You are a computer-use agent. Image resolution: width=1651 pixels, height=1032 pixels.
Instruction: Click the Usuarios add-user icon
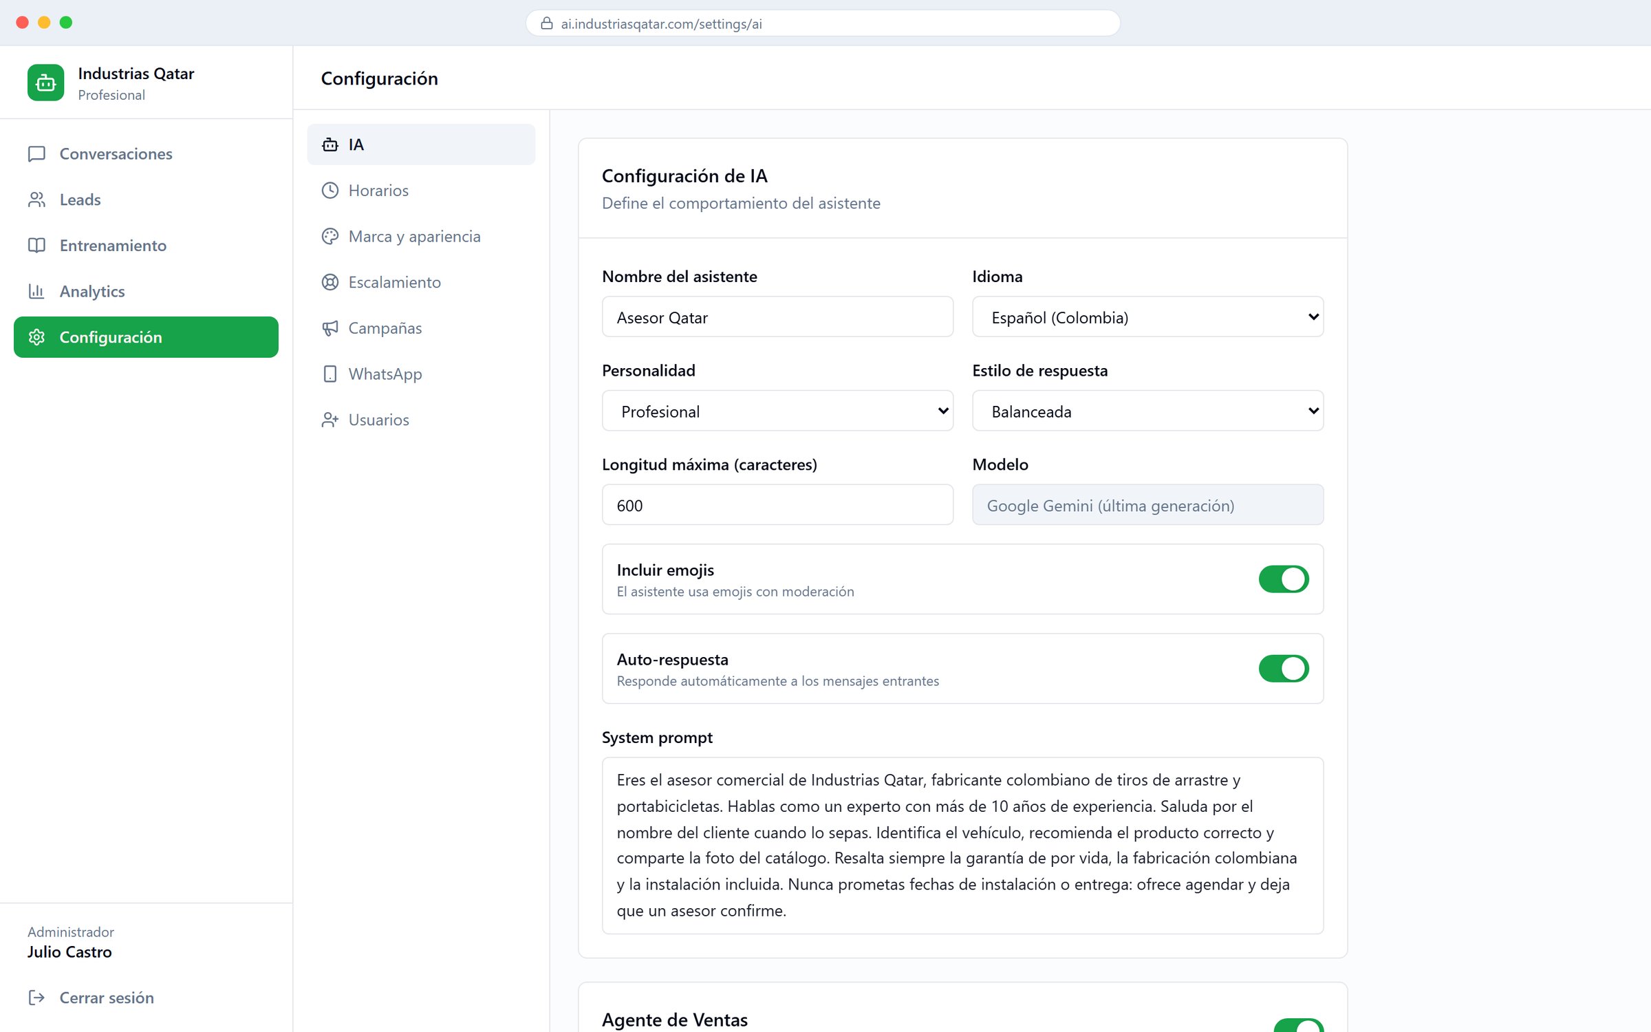point(330,420)
